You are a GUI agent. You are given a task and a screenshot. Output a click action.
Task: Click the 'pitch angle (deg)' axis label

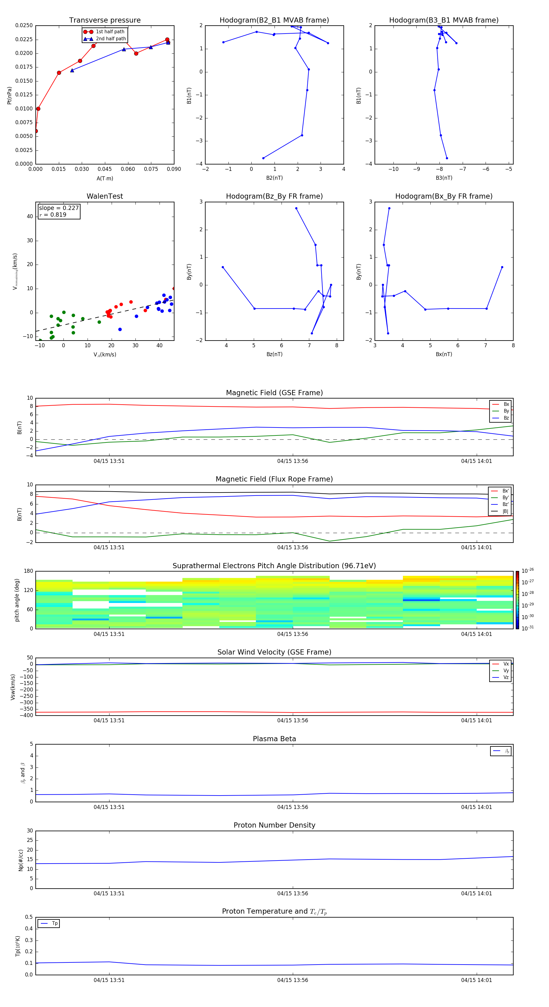pyautogui.click(x=17, y=600)
